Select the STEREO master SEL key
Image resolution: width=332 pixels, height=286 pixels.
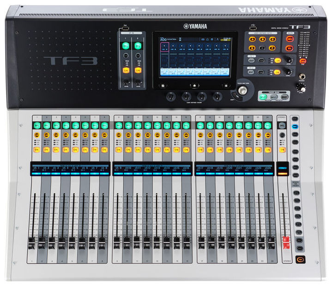282,125
